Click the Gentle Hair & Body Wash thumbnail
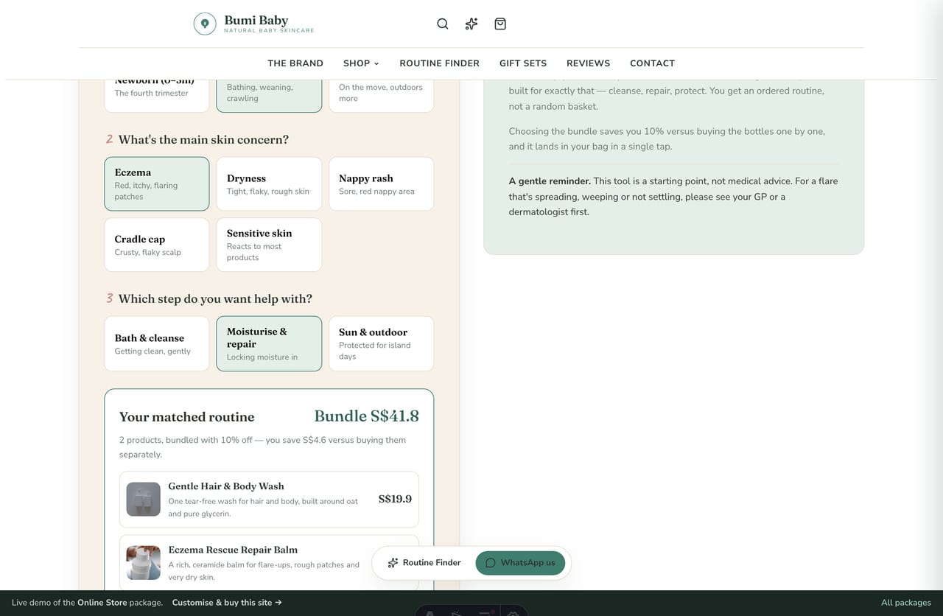The height and width of the screenshot is (616, 943). pos(143,500)
